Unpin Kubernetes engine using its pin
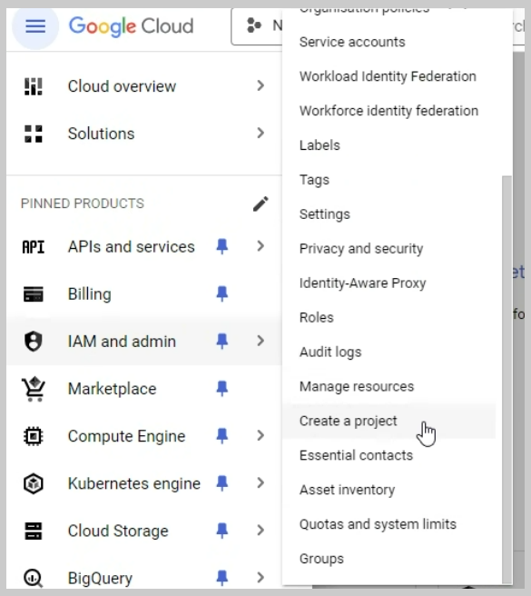The height and width of the screenshot is (596, 531). 222,483
